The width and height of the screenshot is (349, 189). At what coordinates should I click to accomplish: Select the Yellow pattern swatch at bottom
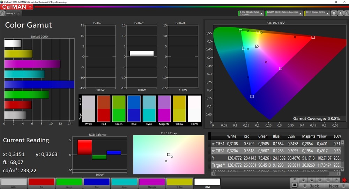[179, 183]
